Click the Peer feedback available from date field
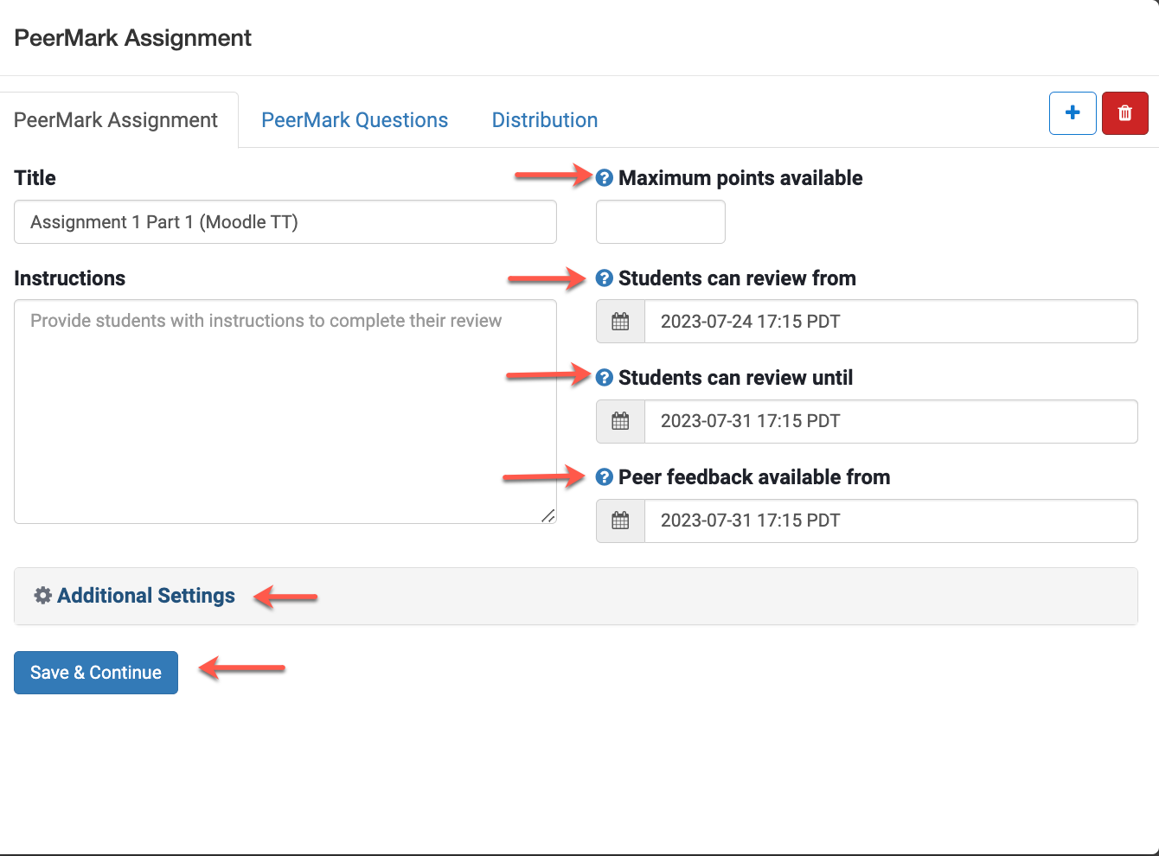 pyautogui.click(x=891, y=521)
